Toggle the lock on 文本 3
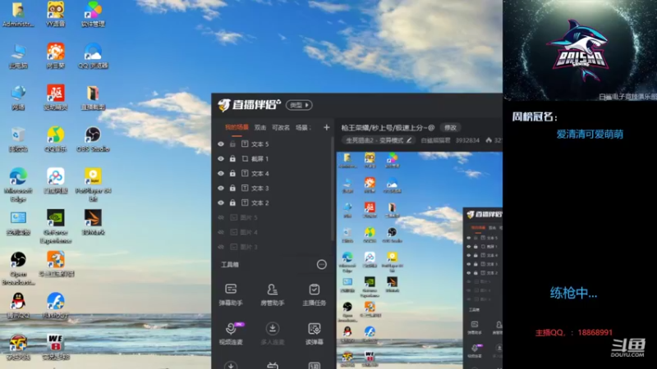The image size is (657, 369). (x=232, y=188)
